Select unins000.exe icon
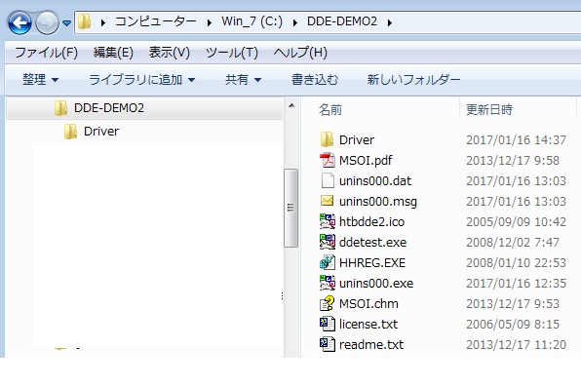This screenshot has width=581, height=387. (x=328, y=283)
